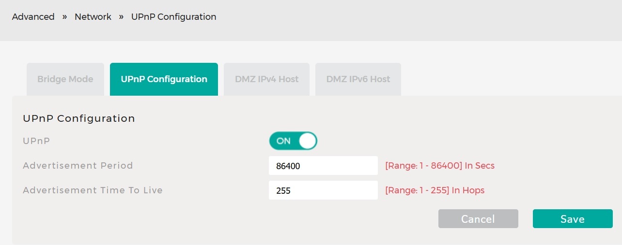Click UPnP Configuration breadcrumb text
The height and width of the screenshot is (245, 622).
pyautogui.click(x=173, y=17)
